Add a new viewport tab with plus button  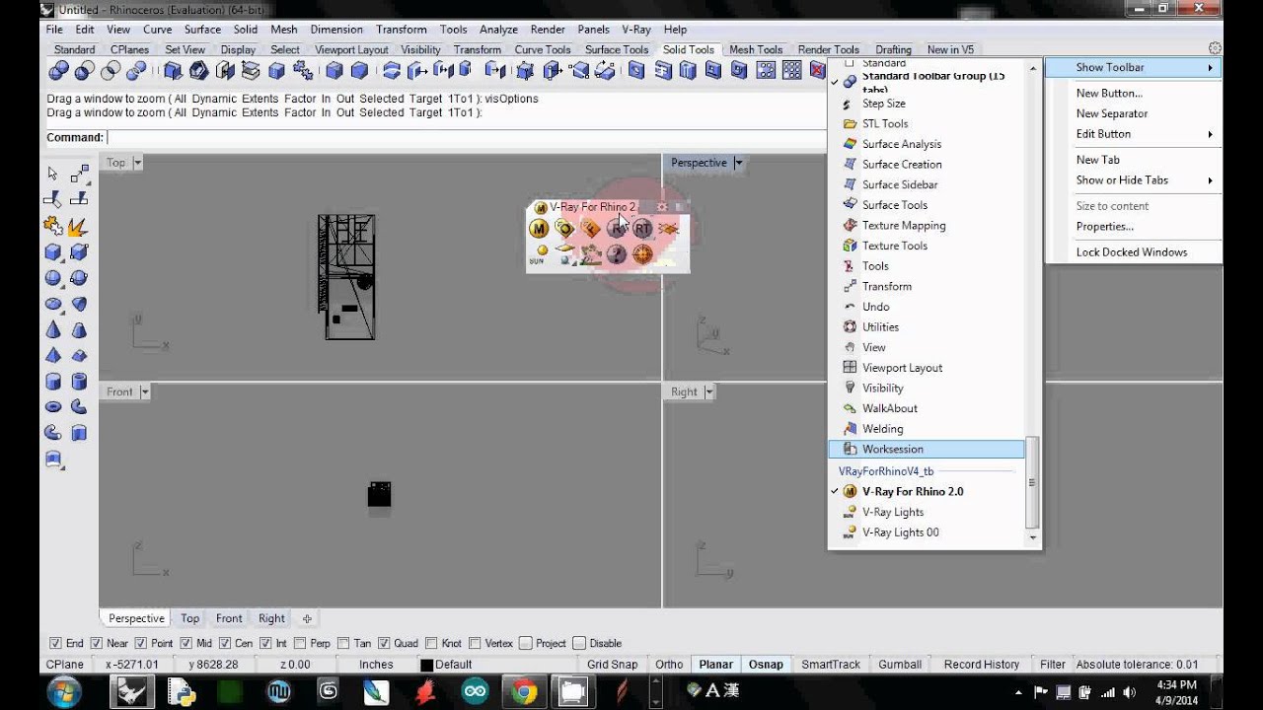[307, 618]
